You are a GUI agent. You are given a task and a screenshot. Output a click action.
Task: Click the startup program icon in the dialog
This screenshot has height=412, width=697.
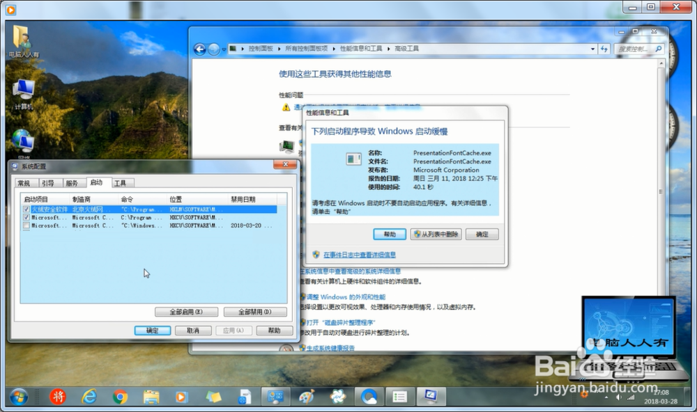(x=353, y=159)
